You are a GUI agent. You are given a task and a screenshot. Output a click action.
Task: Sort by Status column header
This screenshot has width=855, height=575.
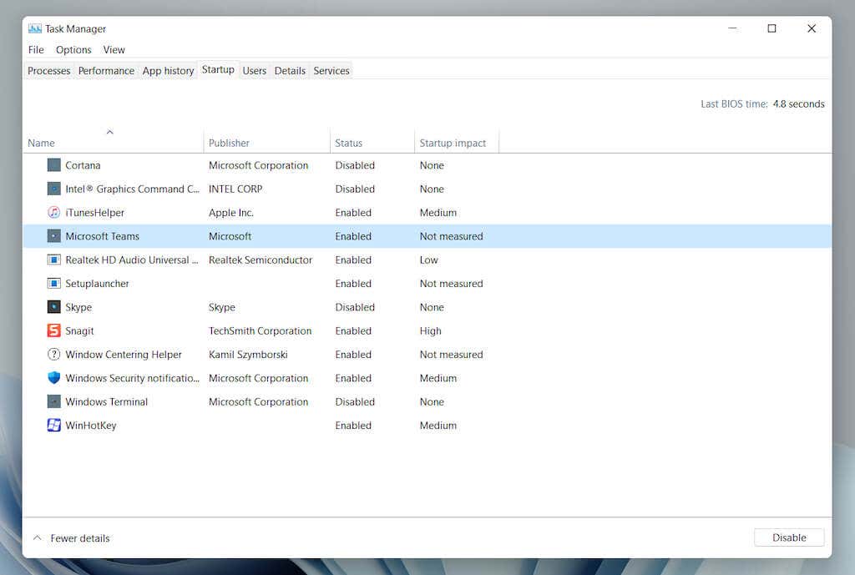coord(348,143)
